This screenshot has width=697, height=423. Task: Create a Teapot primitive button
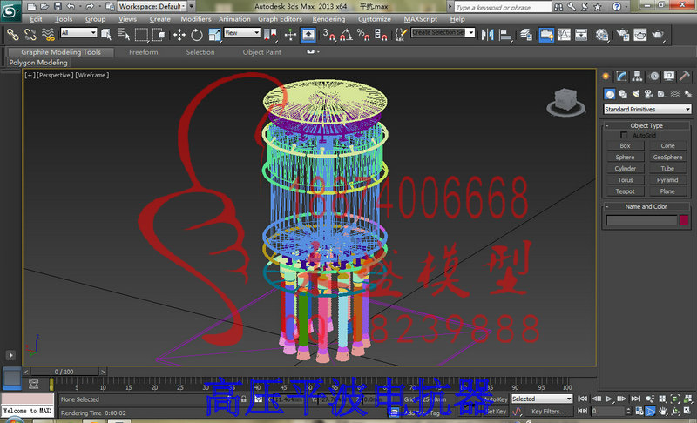coord(625,191)
